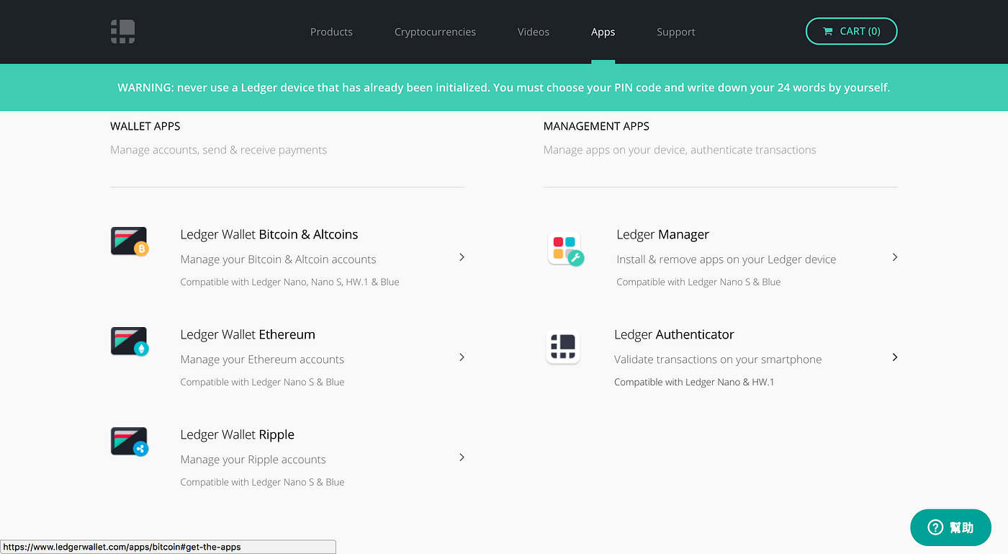
Task: Click 'Compatible with Ledger Nano & HW.1' text
Action: coord(694,382)
